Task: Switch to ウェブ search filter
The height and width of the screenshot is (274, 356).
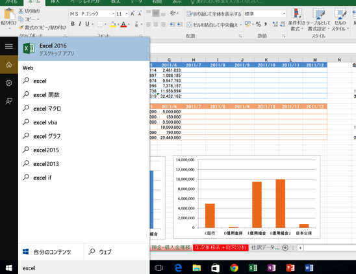Action: (x=117, y=252)
